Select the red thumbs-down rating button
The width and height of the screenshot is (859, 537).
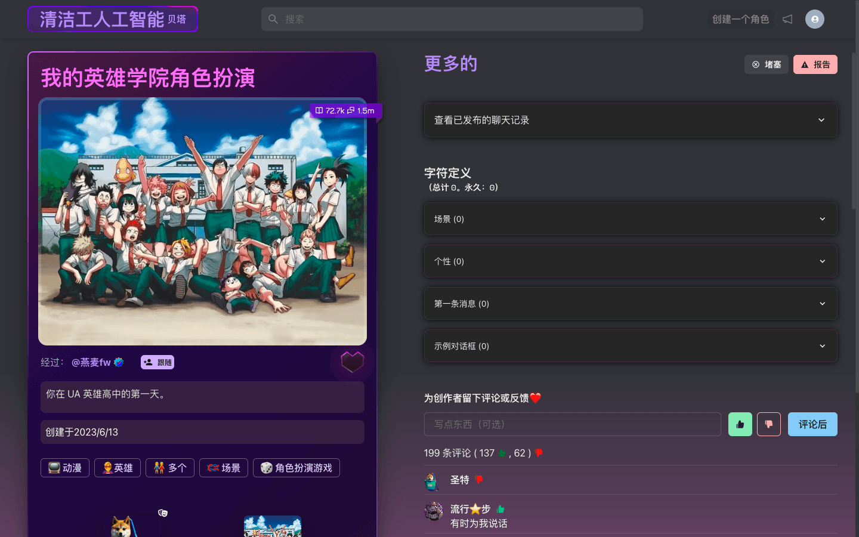tap(769, 424)
